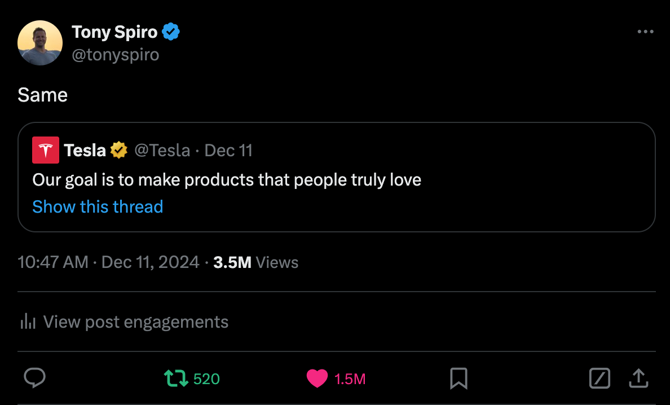Toggle the green repost icon

point(177,378)
